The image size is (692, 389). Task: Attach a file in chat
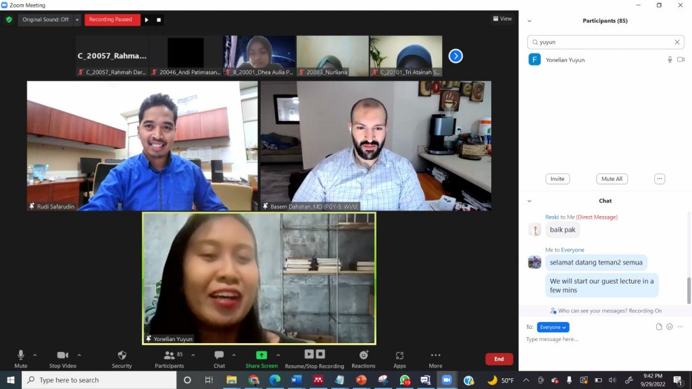659,327
